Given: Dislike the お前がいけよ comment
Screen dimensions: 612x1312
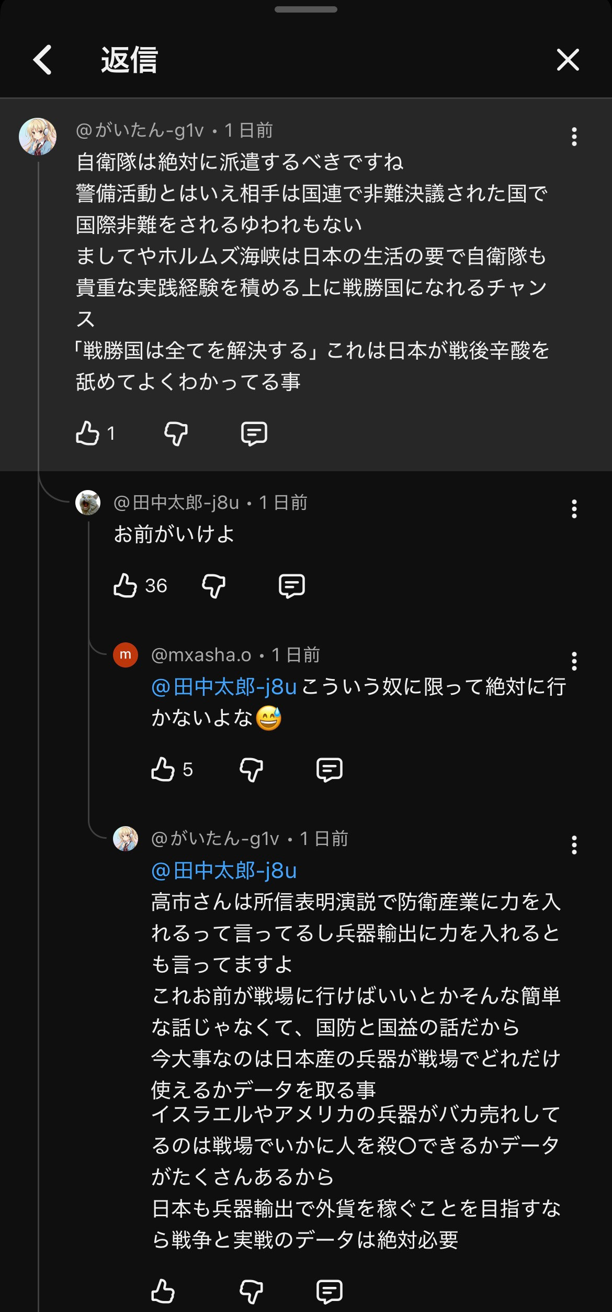Looking at the screenshot, I should (213, 585).
